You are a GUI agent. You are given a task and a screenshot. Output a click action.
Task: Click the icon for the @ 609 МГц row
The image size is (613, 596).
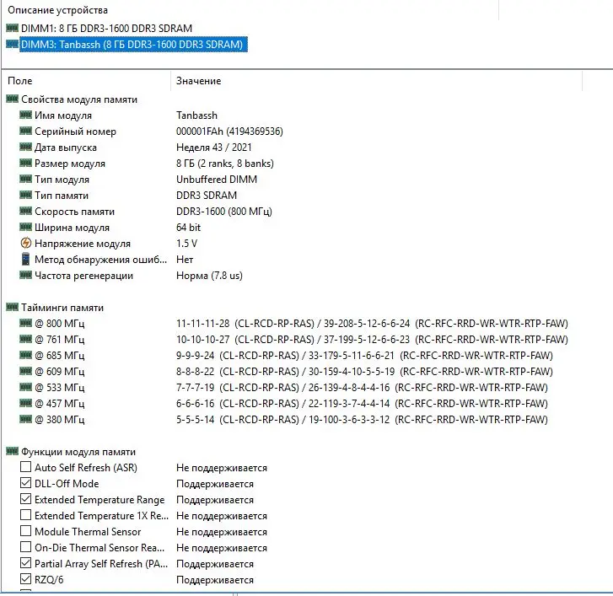pos(25,371)
